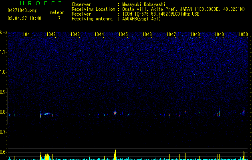Click the yellow intensity spike at 1050

(244, 155)
